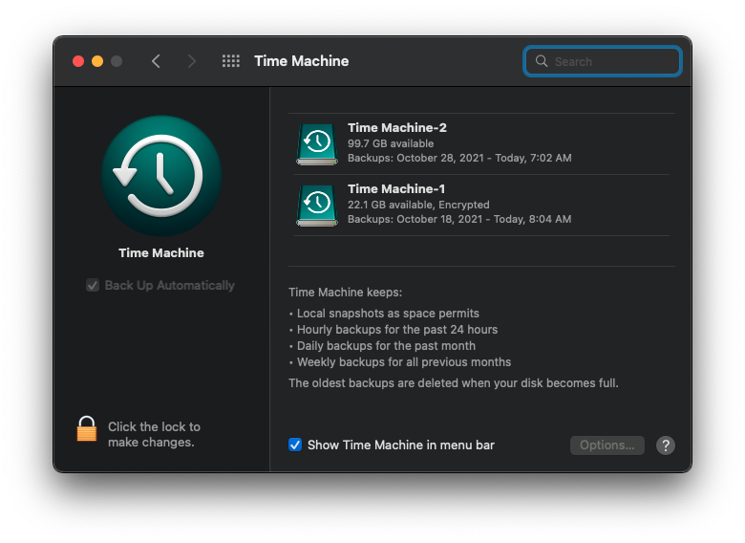The width and height of the screenshot is (745, 543).
Task: Select the Time Machine-1 disk name
Action: (396, 188)
